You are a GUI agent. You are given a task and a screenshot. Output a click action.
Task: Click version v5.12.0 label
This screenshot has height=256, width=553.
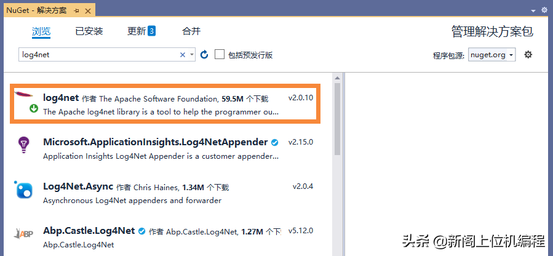(x=300, y=231)
